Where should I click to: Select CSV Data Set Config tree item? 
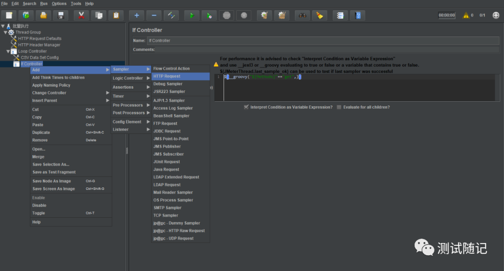click(x=40, y=57)
